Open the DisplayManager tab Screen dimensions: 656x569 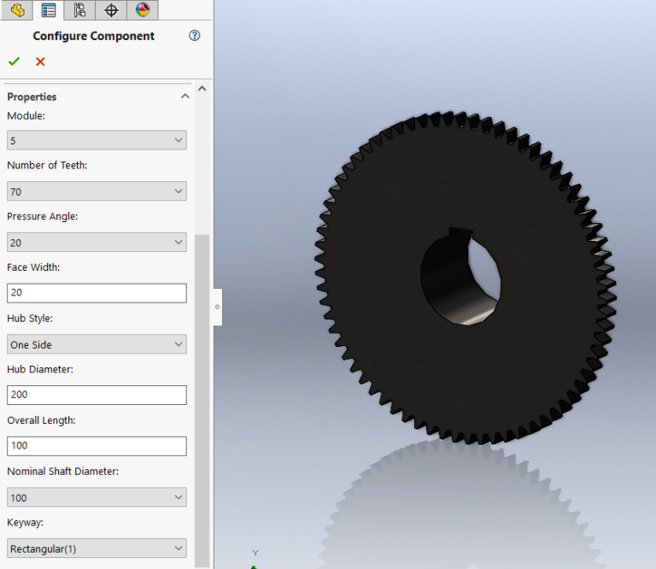point(143,10)
